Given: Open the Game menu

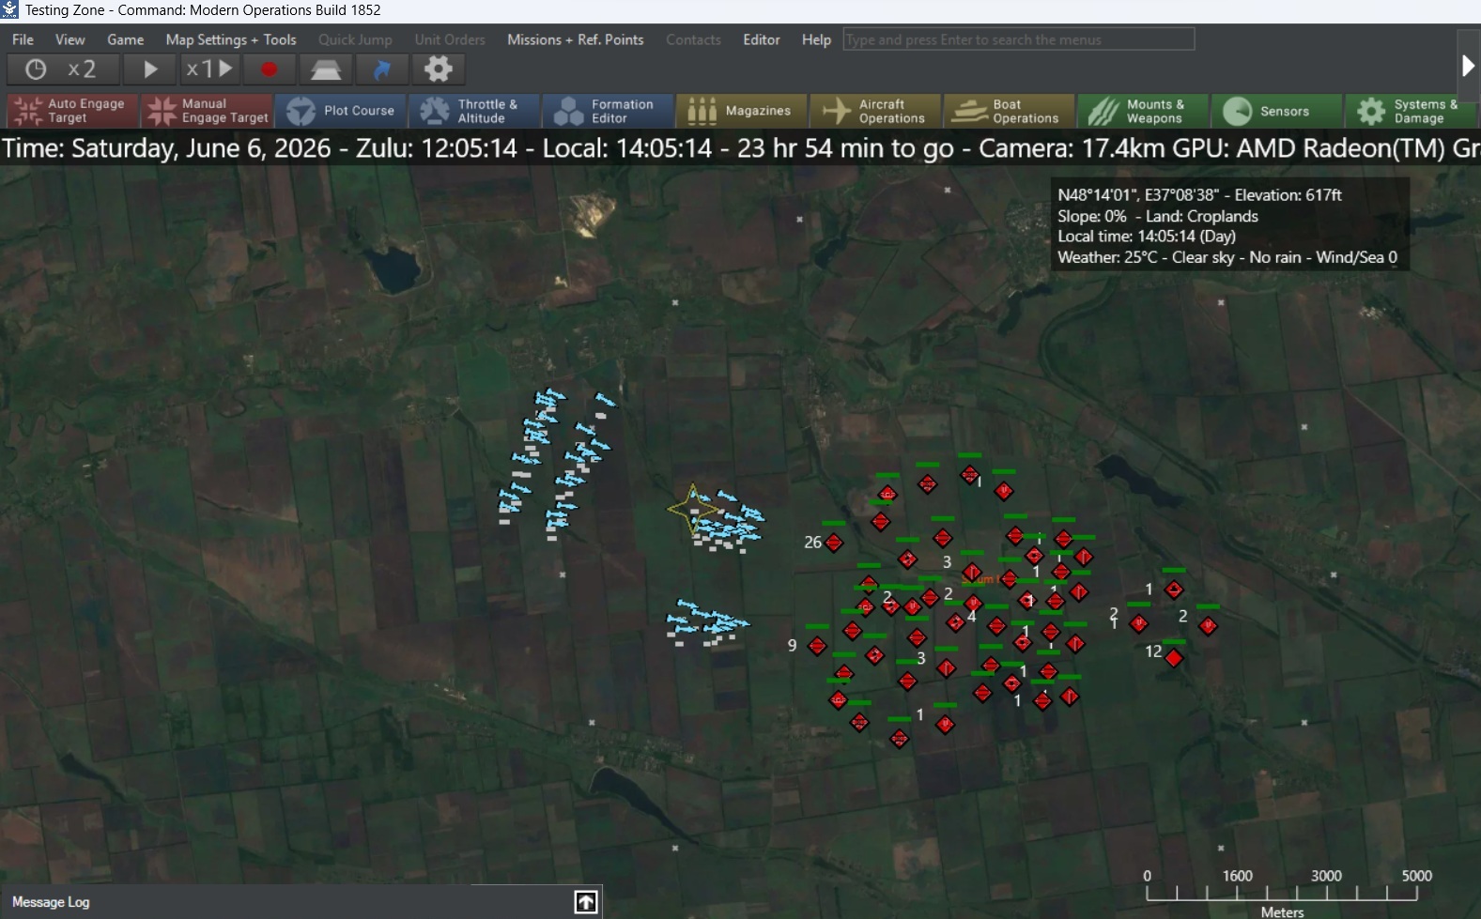Looking at the screenshot, I should pyautogui.click(x=125, y=39).
